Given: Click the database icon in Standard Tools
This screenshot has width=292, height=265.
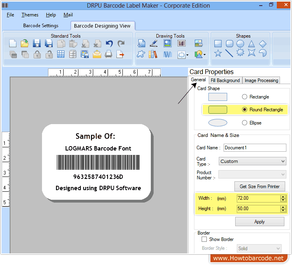Looking at the screenshot, I should (x=73, y=54).
